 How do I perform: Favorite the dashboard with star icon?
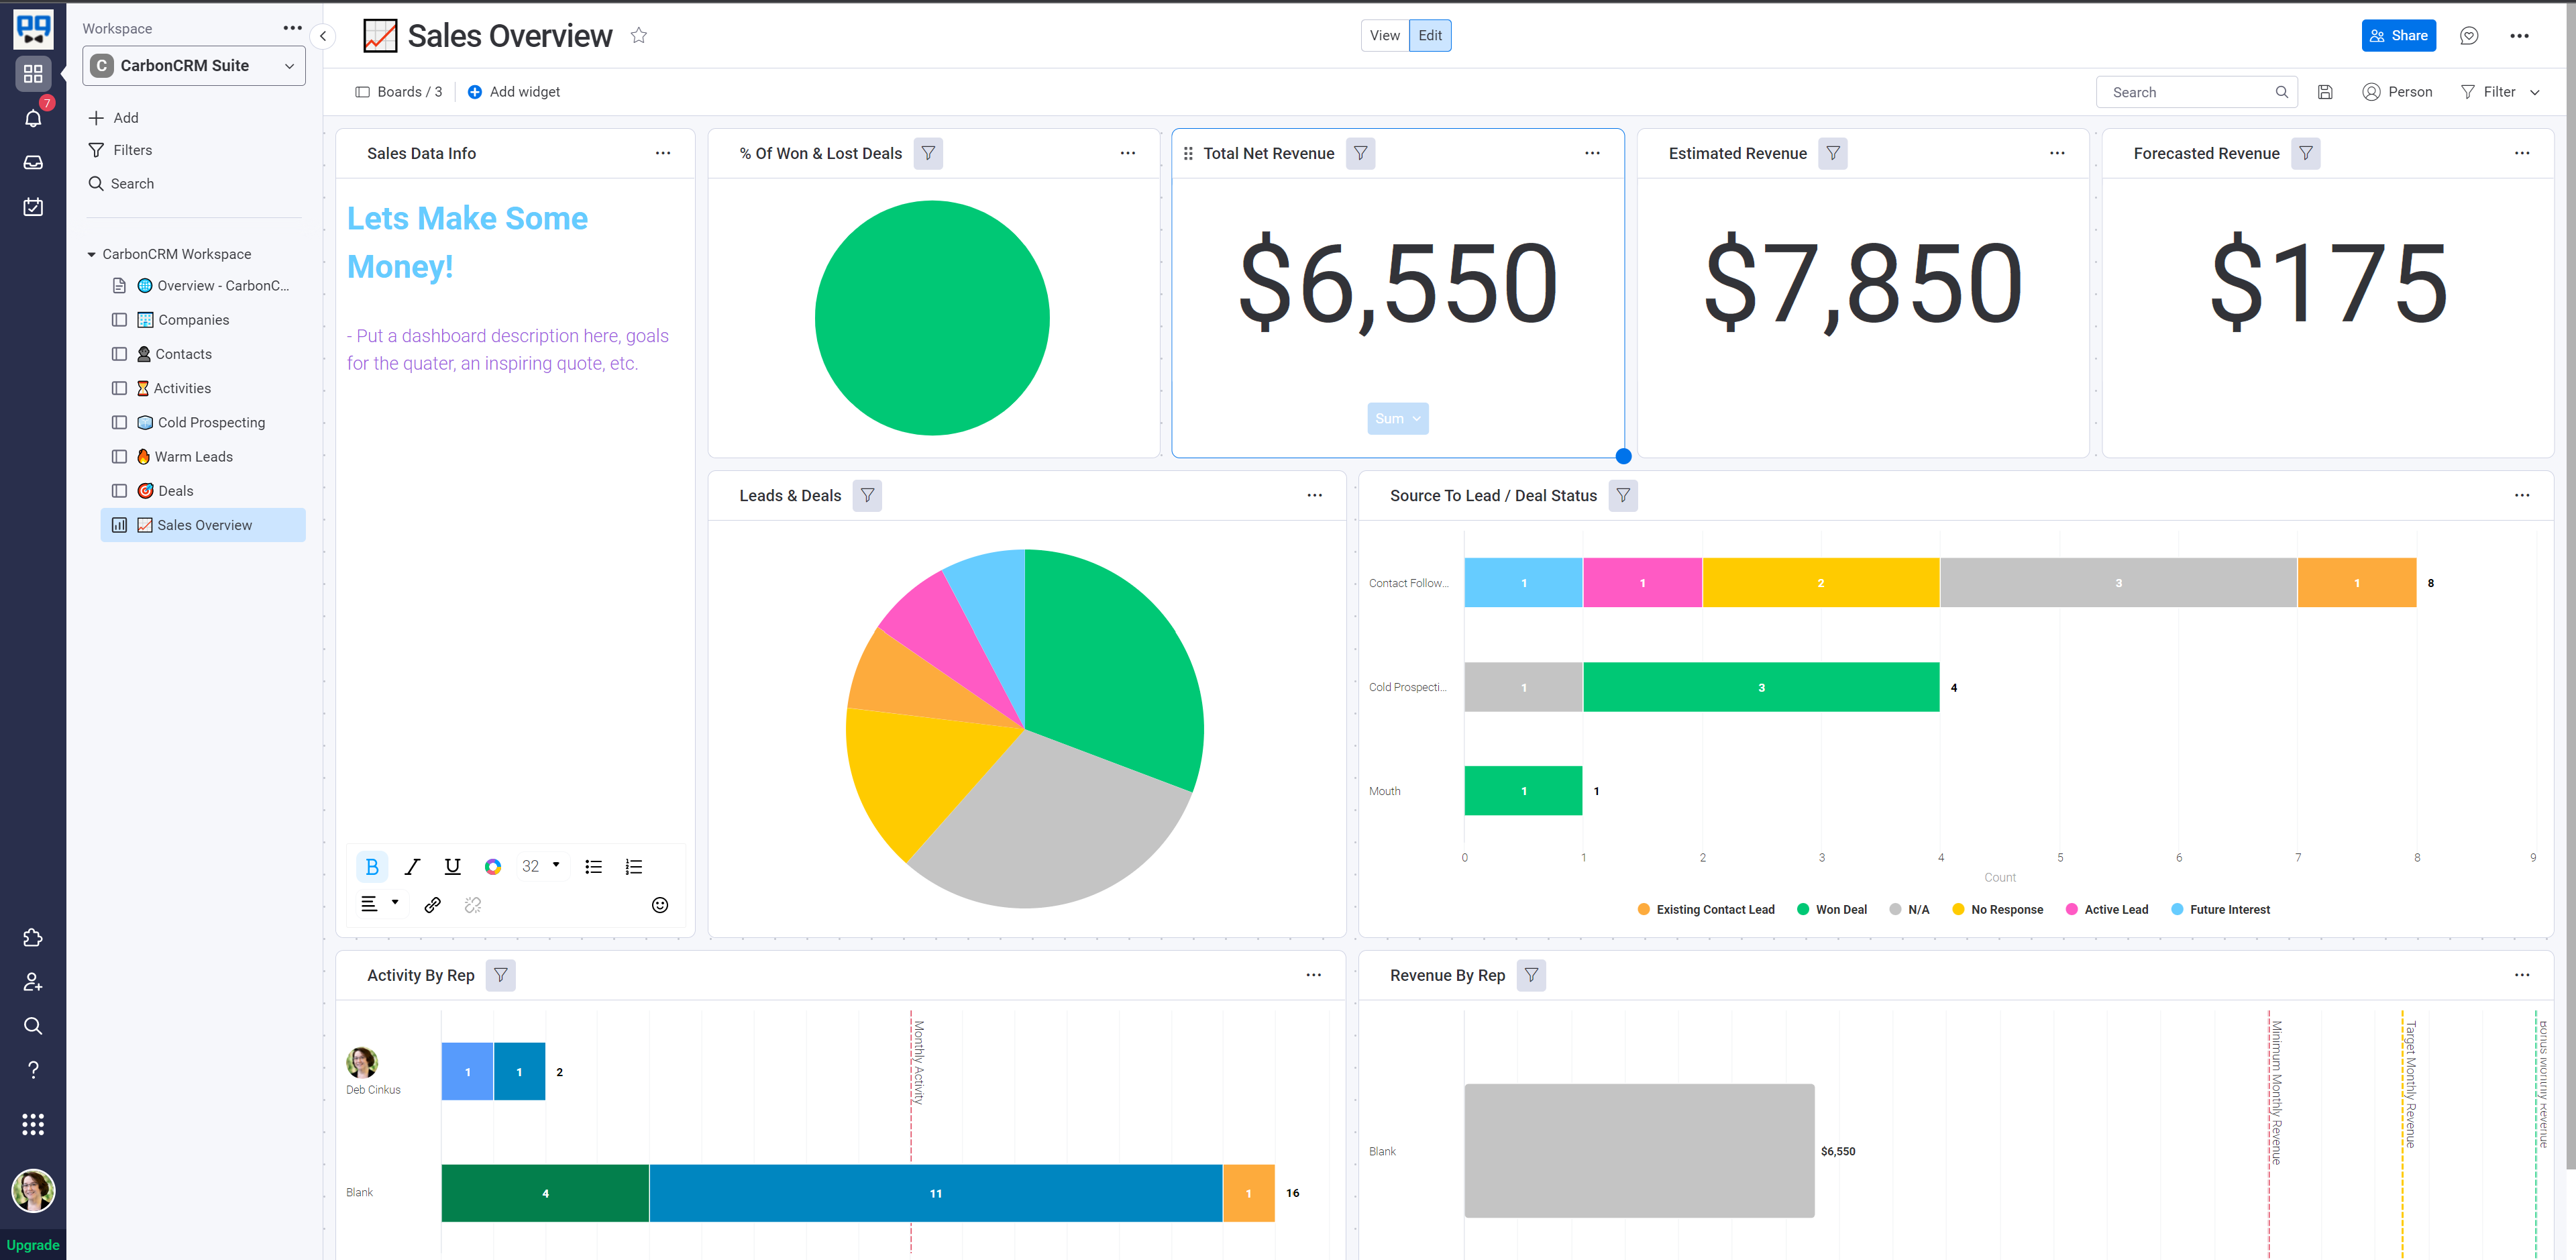(x=639, y=36)
